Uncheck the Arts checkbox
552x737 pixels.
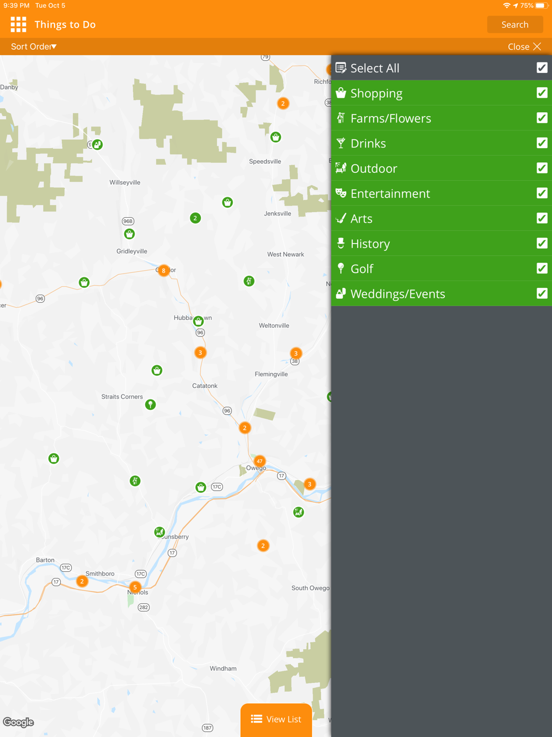[542, 218]
